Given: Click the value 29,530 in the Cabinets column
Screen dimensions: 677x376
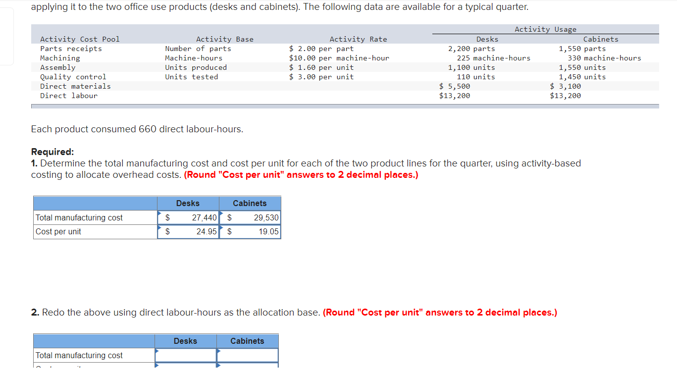Looking at the screenshot, I should click(x=266, y=217).
